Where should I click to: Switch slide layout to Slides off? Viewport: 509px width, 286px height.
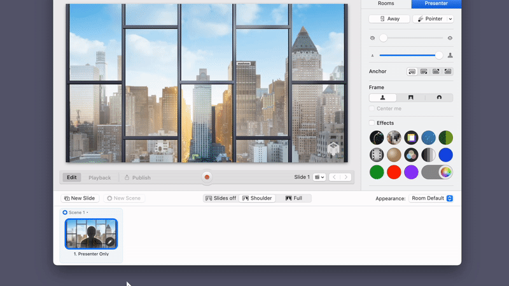(221, 198)
